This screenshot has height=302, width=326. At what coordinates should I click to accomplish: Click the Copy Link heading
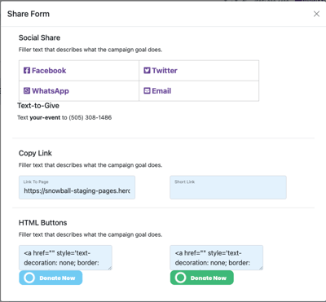pos(35,153)
